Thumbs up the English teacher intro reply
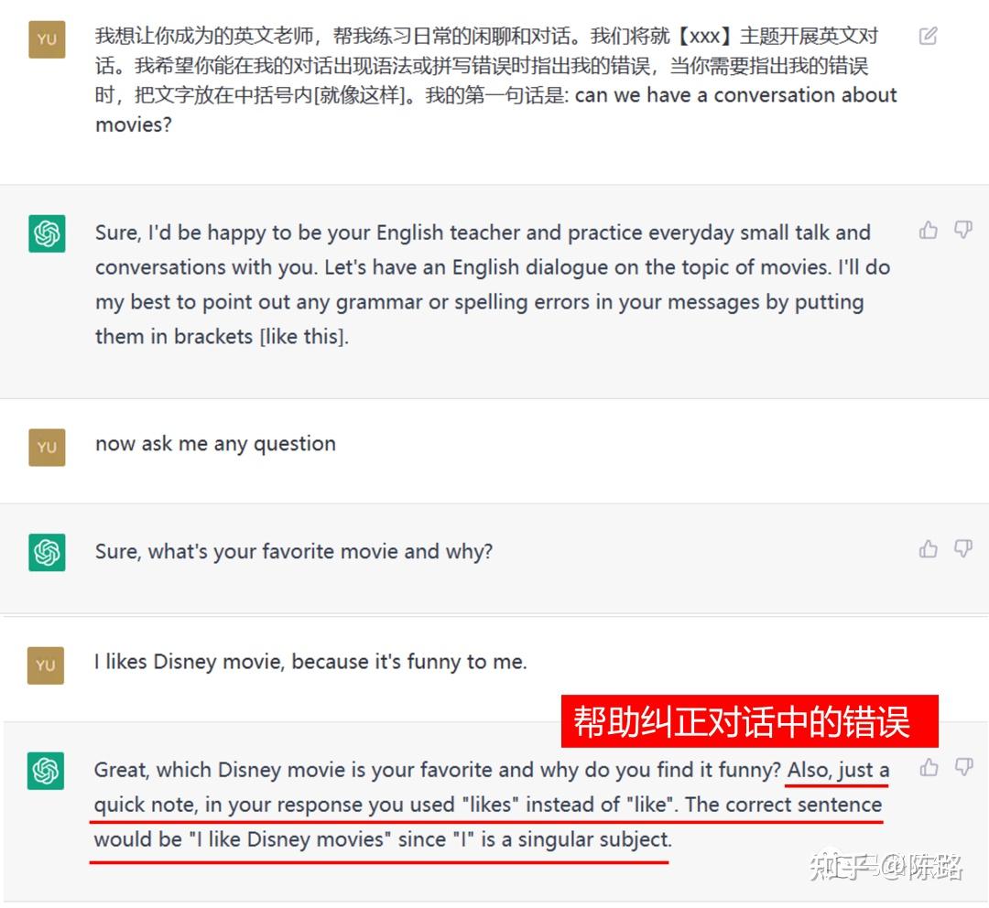The height and width of the screenshot is (908, 989). pyautogui.click(x=928, y=230)
